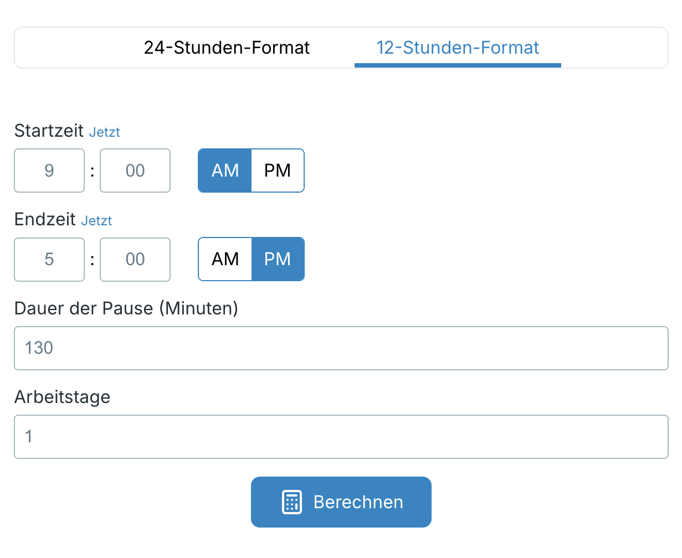Image resolution: width=682 pixels, height=558 pixels.
Task: Select the Startzeit minutes field
Action: (135, 170)
